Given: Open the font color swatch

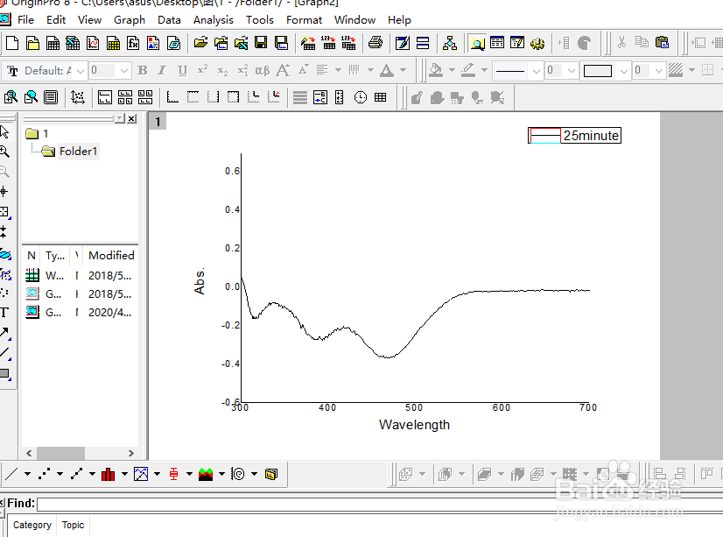Looking at the screenshot, I should 386,71.
